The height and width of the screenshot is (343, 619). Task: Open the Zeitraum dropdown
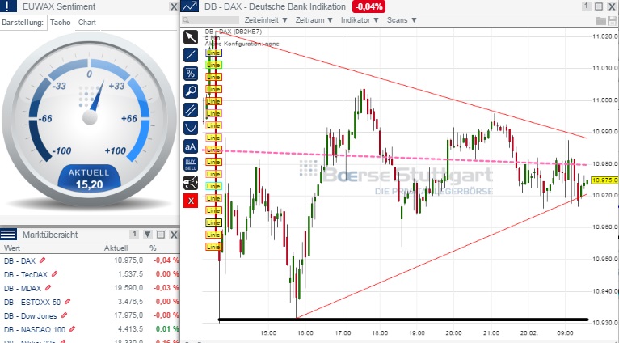pyautogui.click(x=314, y=20)
